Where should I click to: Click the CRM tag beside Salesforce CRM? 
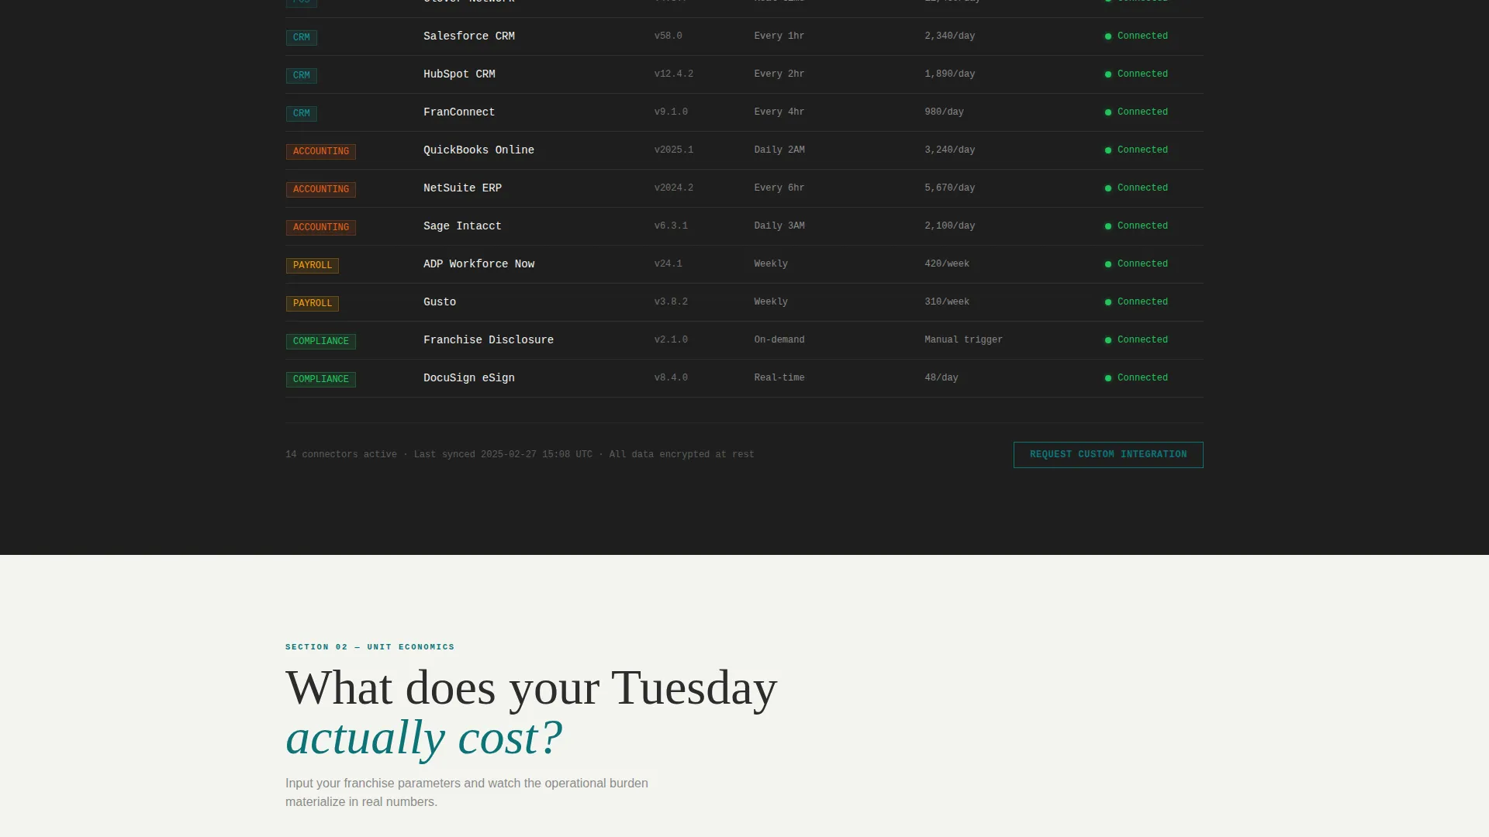tap(302, 37)
